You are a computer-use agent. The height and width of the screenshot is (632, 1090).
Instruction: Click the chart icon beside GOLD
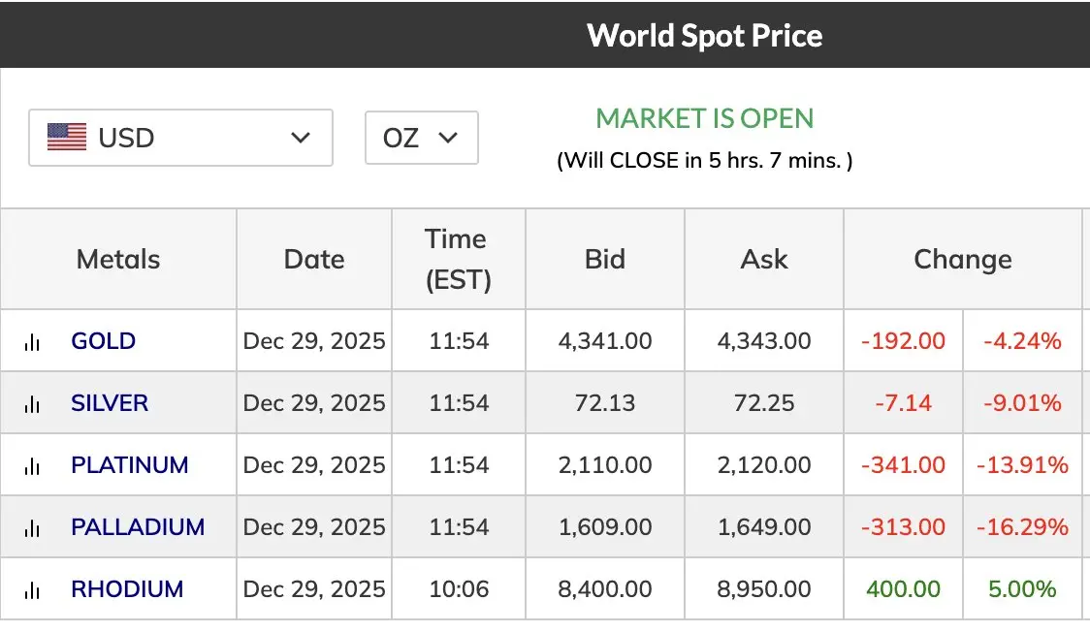[32, 341]
